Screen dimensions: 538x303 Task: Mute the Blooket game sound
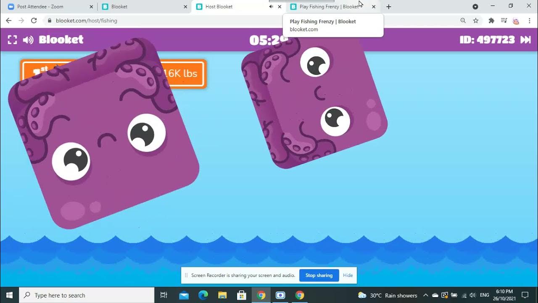pyautogui.click(x=28, y=40)
